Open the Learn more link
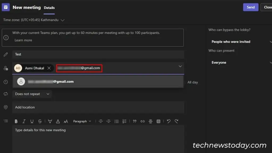The width and height of the screenshot is (272, 153). (x=23, y=40)
